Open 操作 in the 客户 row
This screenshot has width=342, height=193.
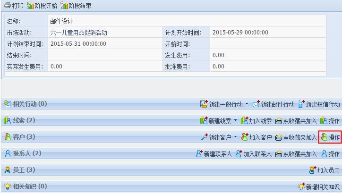pyautogui.click(x=330, y=137)
